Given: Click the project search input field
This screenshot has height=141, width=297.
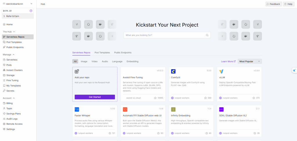Looking at the screenshot, I should point(164,35).
